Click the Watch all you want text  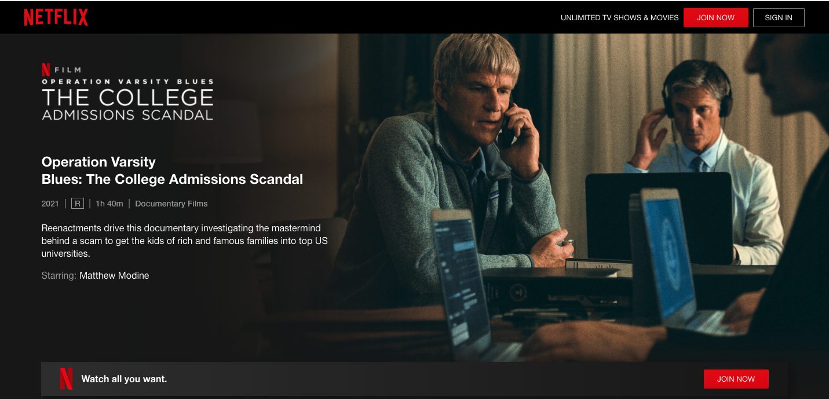(x=124, y=379)
